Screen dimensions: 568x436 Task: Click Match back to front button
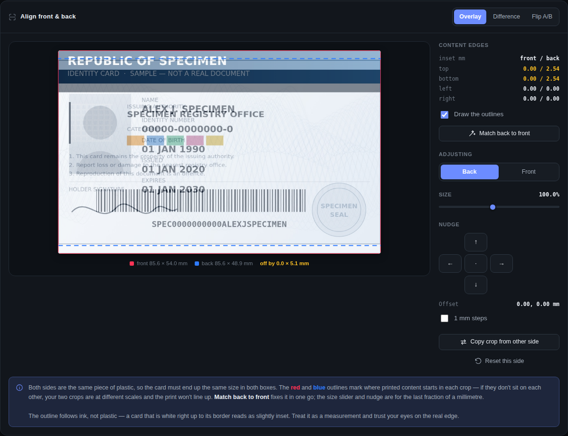499,133
